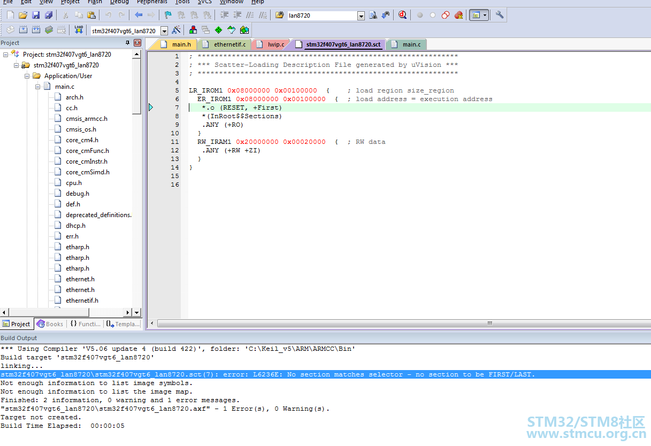
Task: Open Configuration with wrench icon
Action: tap(500, 16)
